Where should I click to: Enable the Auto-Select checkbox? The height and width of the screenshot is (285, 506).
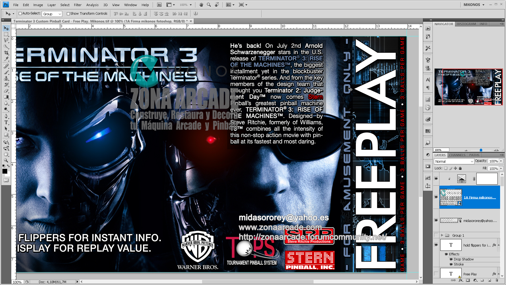[x=20, y=14]
